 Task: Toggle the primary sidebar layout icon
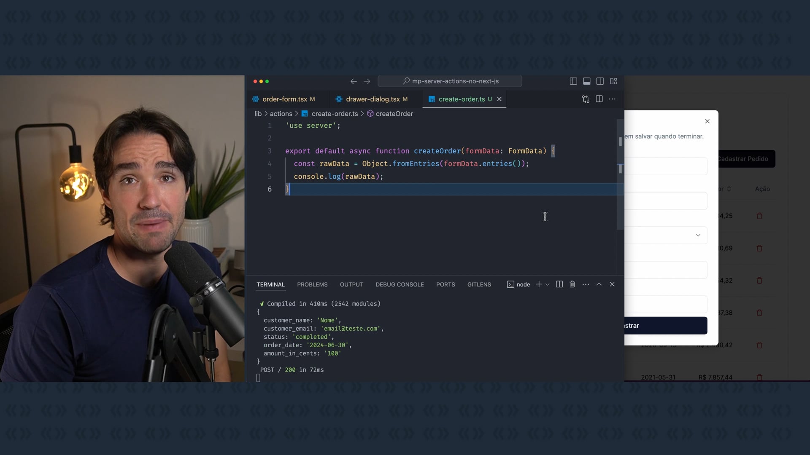click(x=573, y=81)
